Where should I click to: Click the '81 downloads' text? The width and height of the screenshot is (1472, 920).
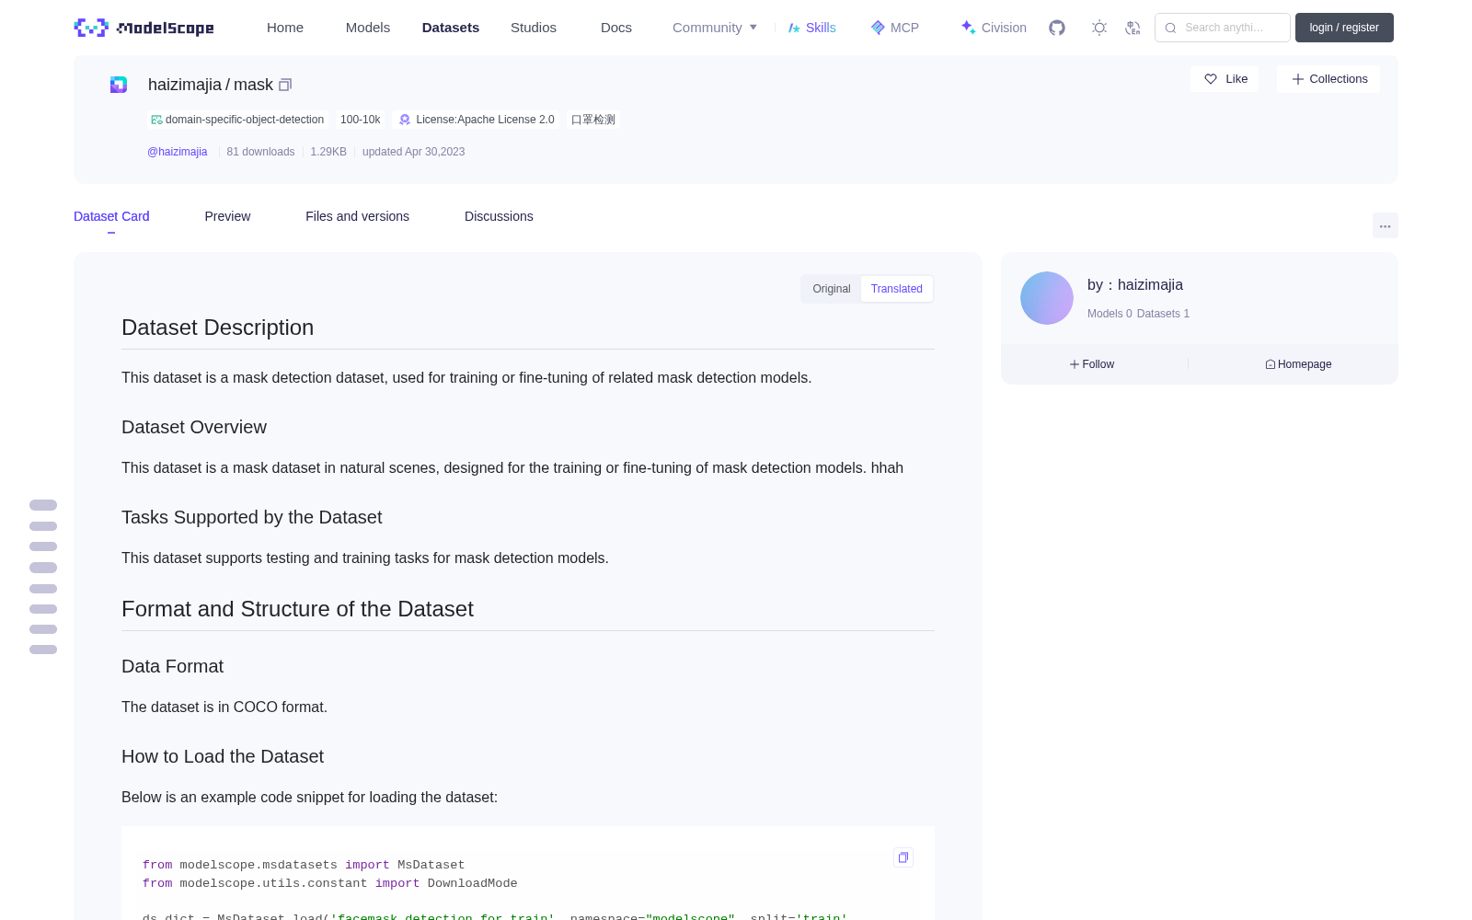pos(260,152)
